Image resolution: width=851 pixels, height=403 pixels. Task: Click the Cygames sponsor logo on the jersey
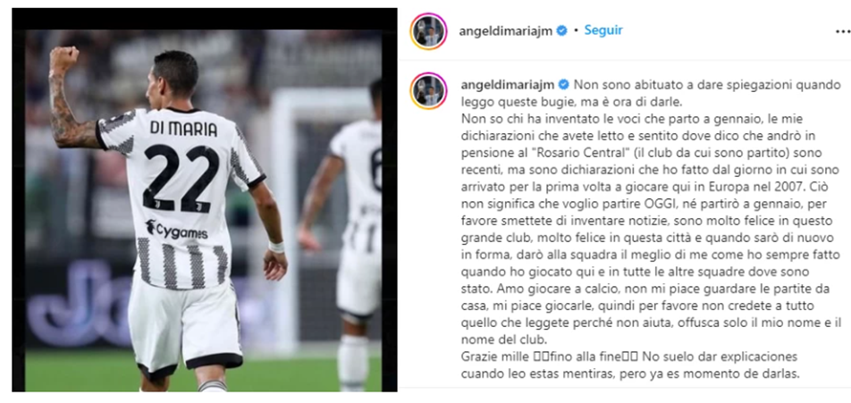pos(176,231)
